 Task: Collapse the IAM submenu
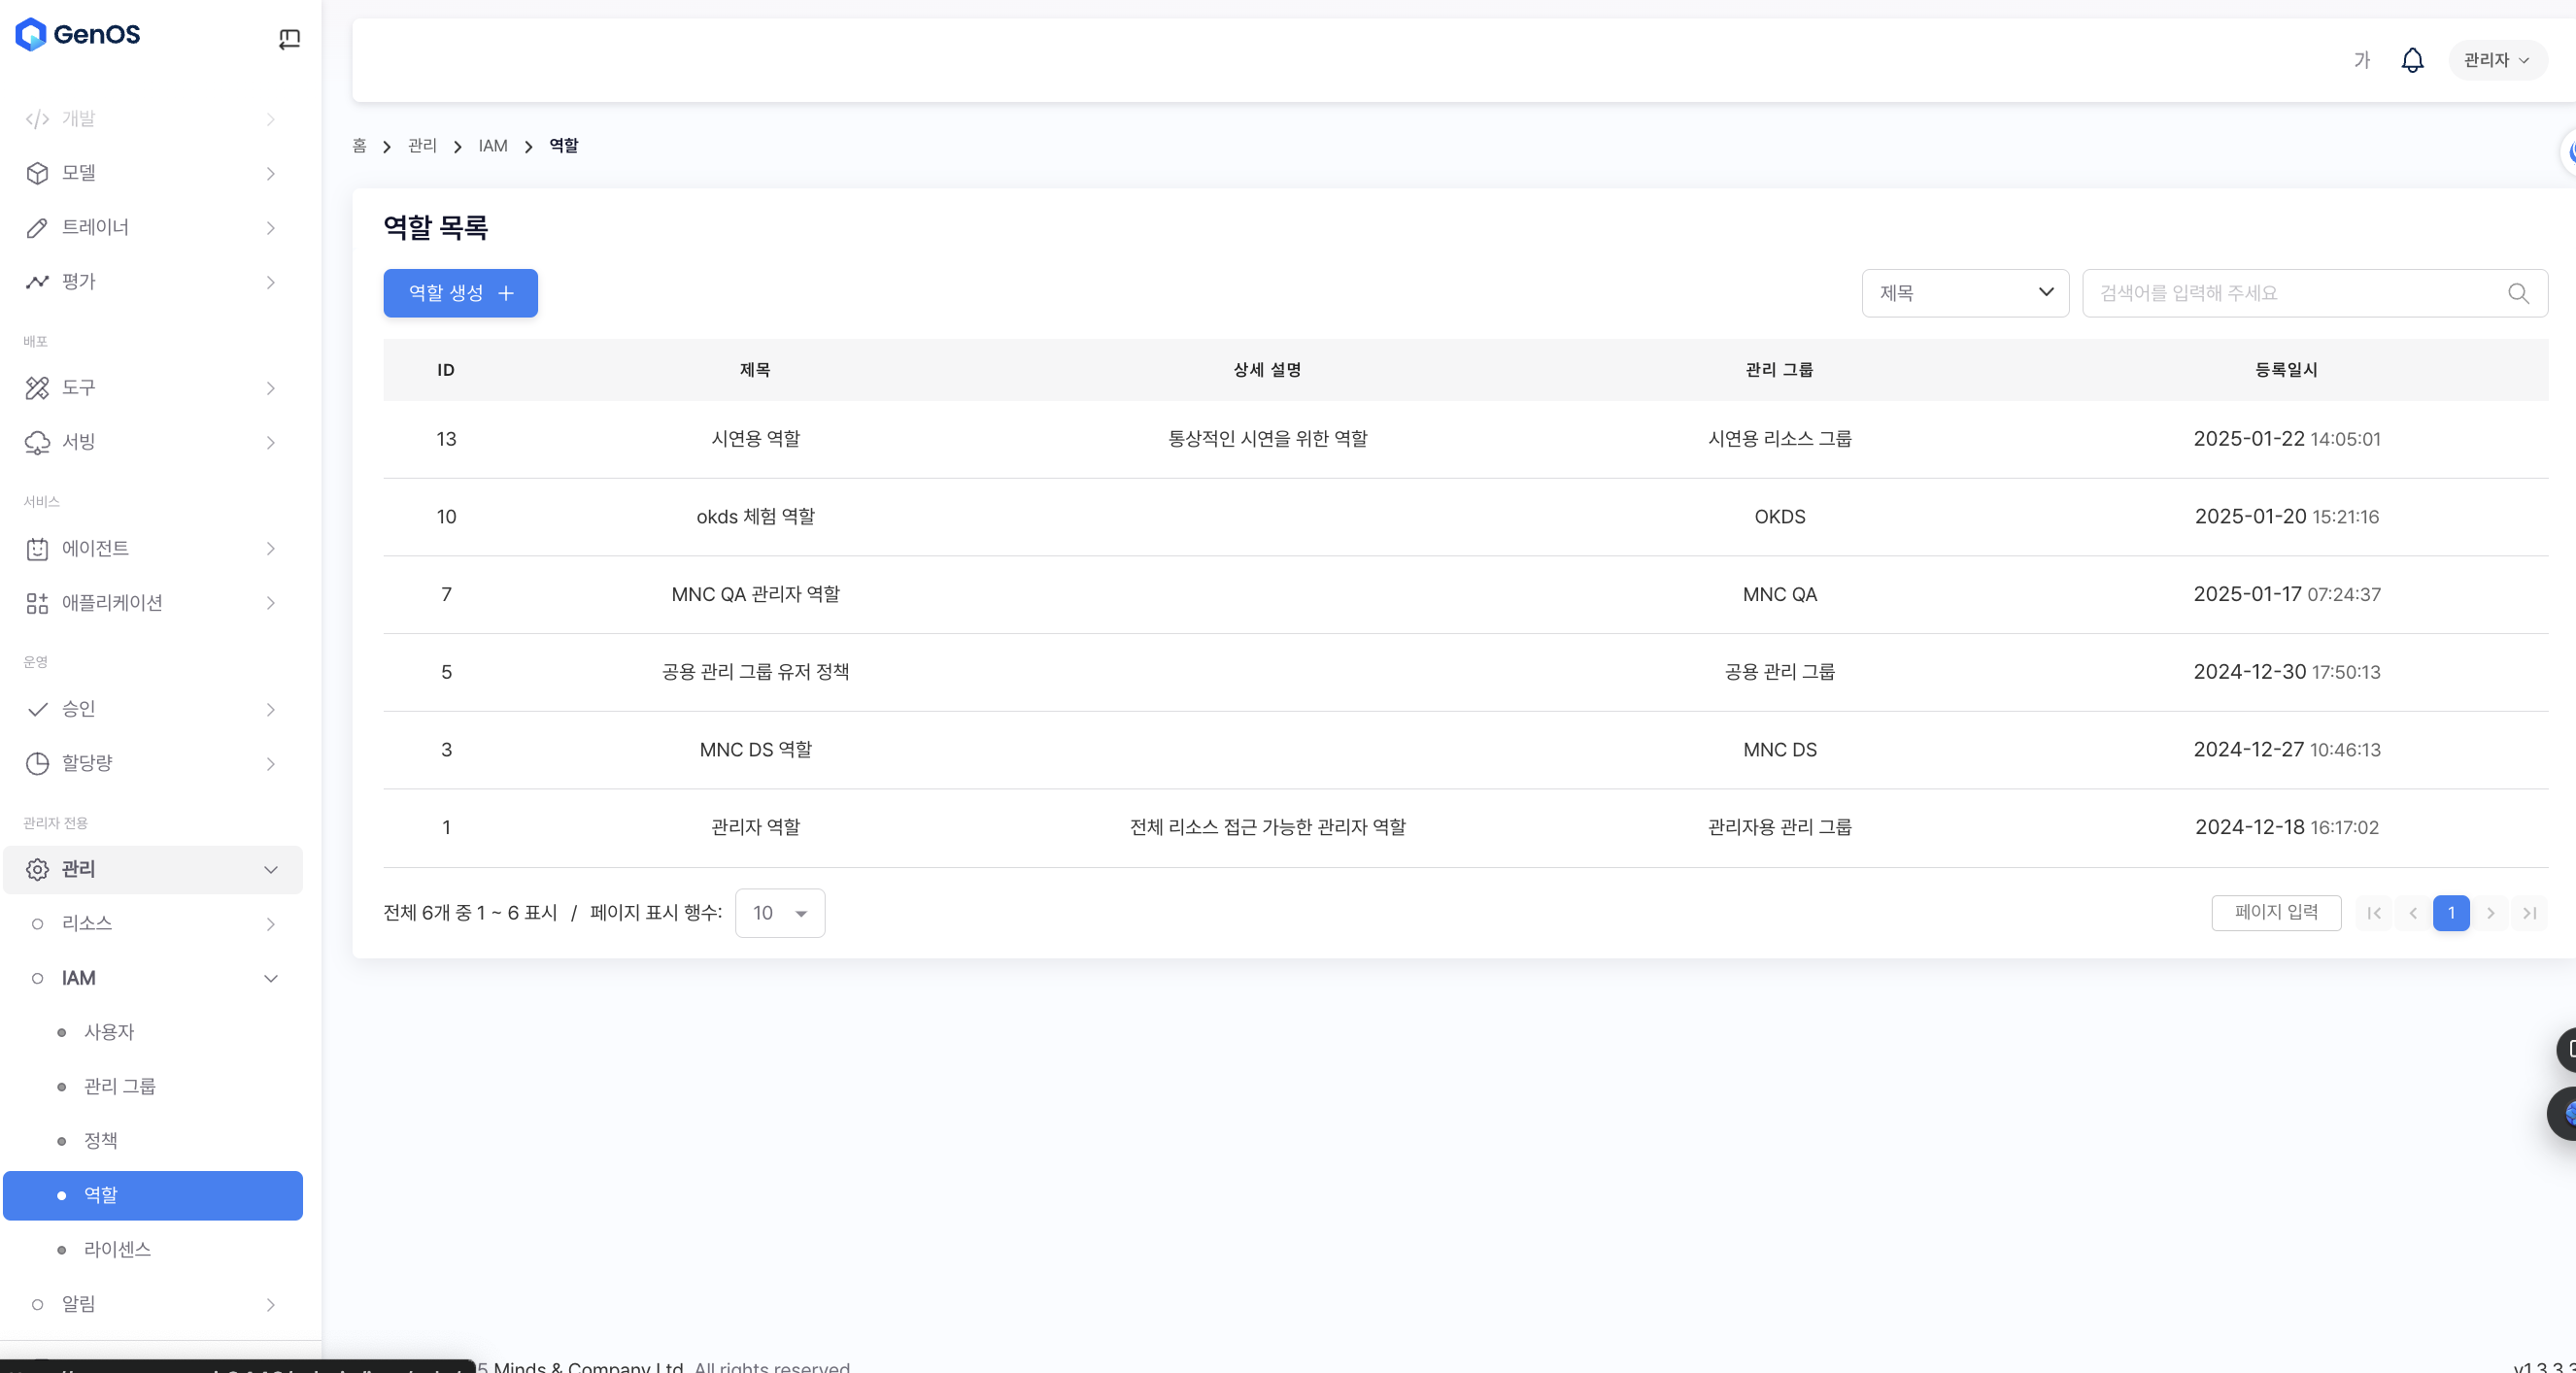click(270, 978)
